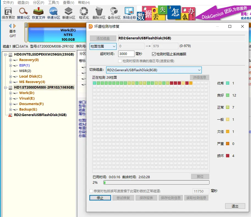Click the 尝试修复 button
This screenshot has width=251, height=217.
point(123,198)
